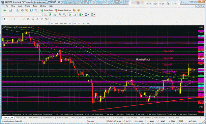Open the Indicators list icon
Image resolution: width=206 pixels, height=124 pixels.
80,14
